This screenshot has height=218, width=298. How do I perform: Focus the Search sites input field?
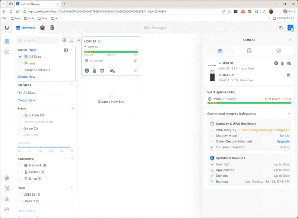tap(37, 40)
